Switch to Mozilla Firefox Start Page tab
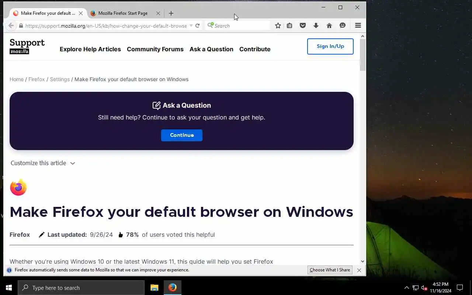Screen dimensions: 472x295 [x=123, y=13]
